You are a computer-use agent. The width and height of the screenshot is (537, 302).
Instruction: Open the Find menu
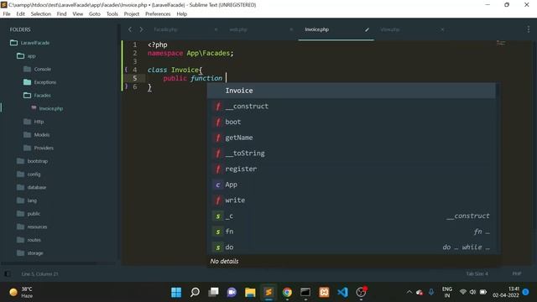click(x=61, y=14)
